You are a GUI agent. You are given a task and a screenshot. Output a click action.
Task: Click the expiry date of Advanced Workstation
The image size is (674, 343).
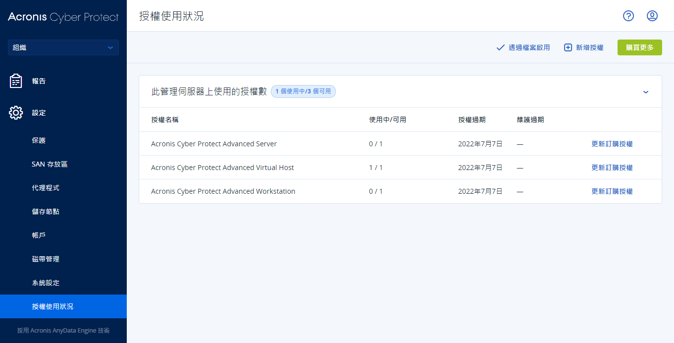click(x=480, y=191)
